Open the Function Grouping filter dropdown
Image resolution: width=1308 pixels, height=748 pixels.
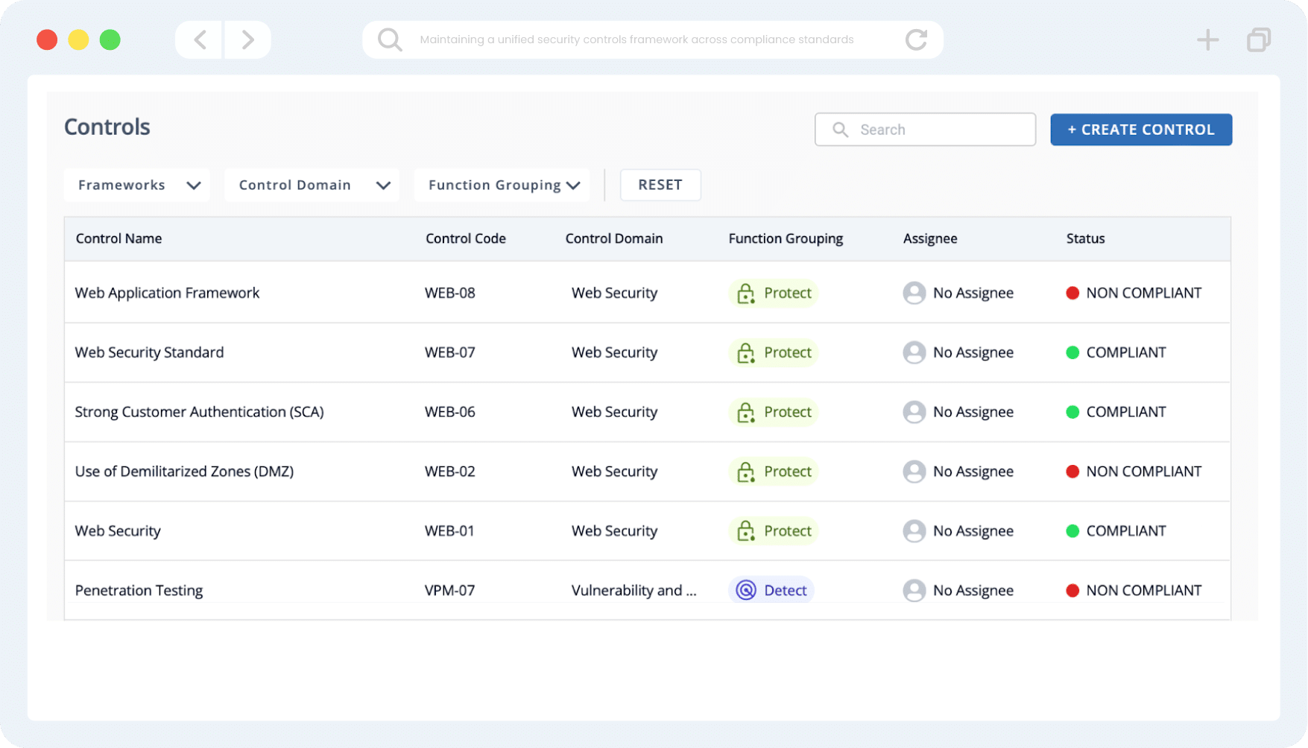point(502,185)
